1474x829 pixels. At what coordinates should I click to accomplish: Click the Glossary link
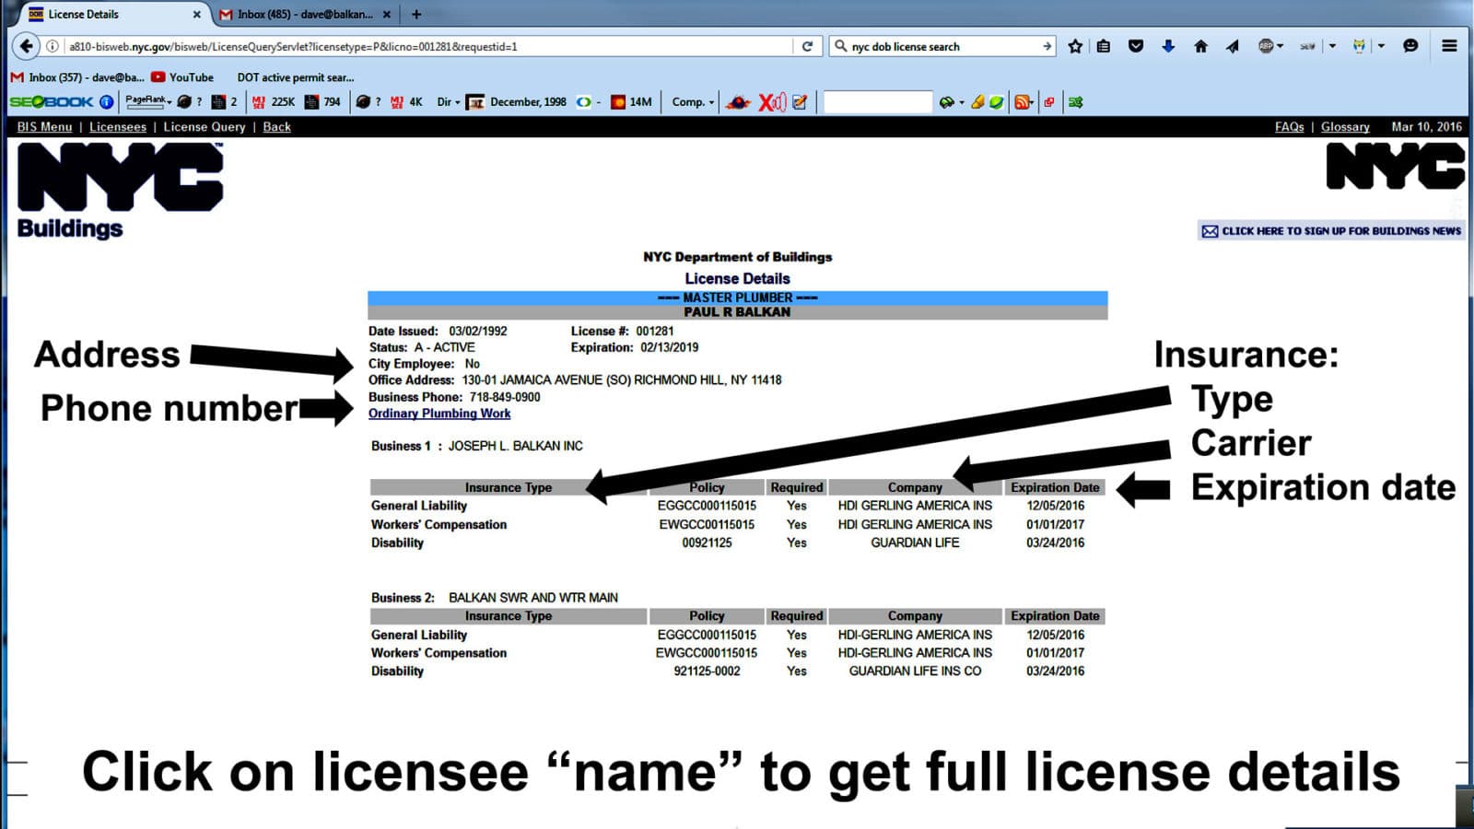pos(1345,127)
